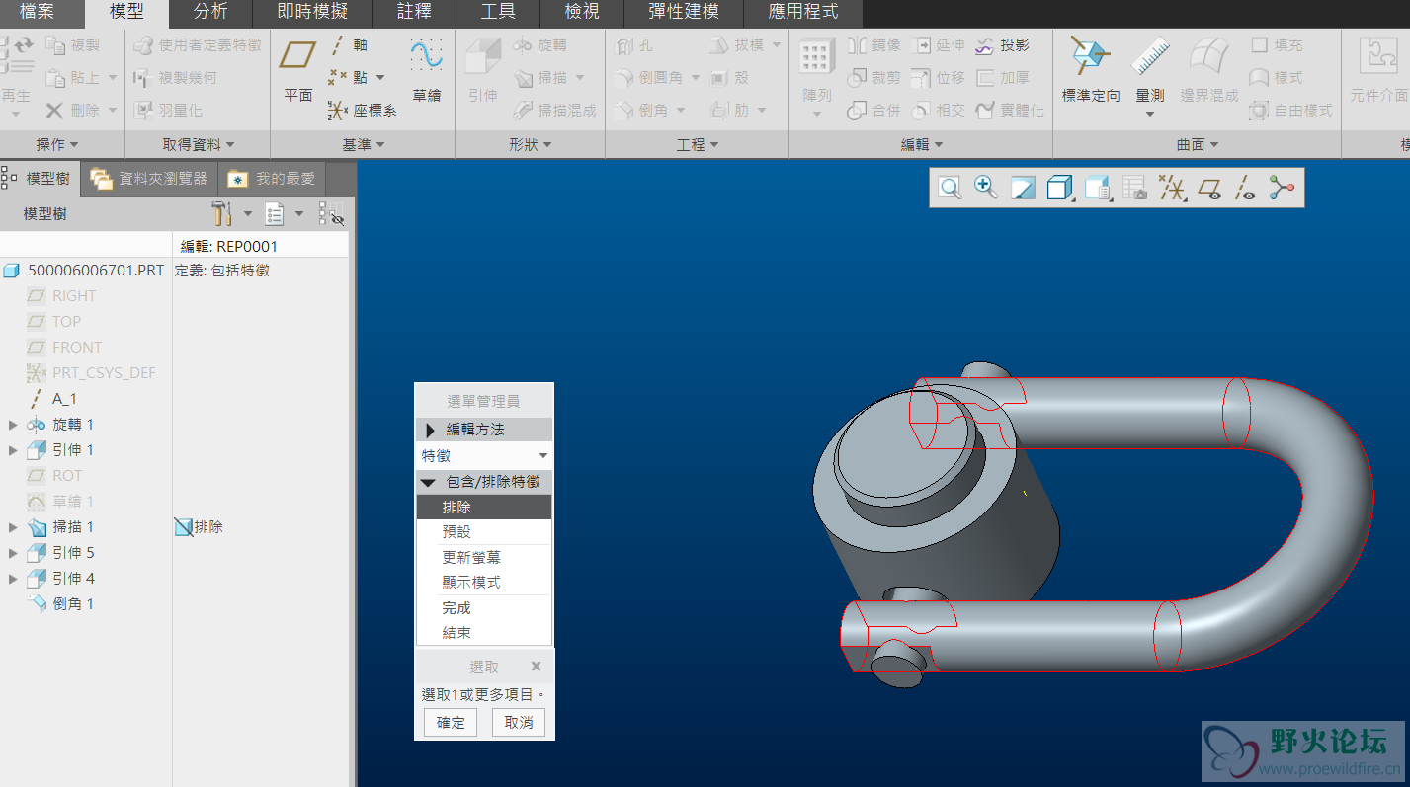Expand the 掃描 1 tree node
This screenshot has height=787, width=1410.
click(x=13, y=527)
